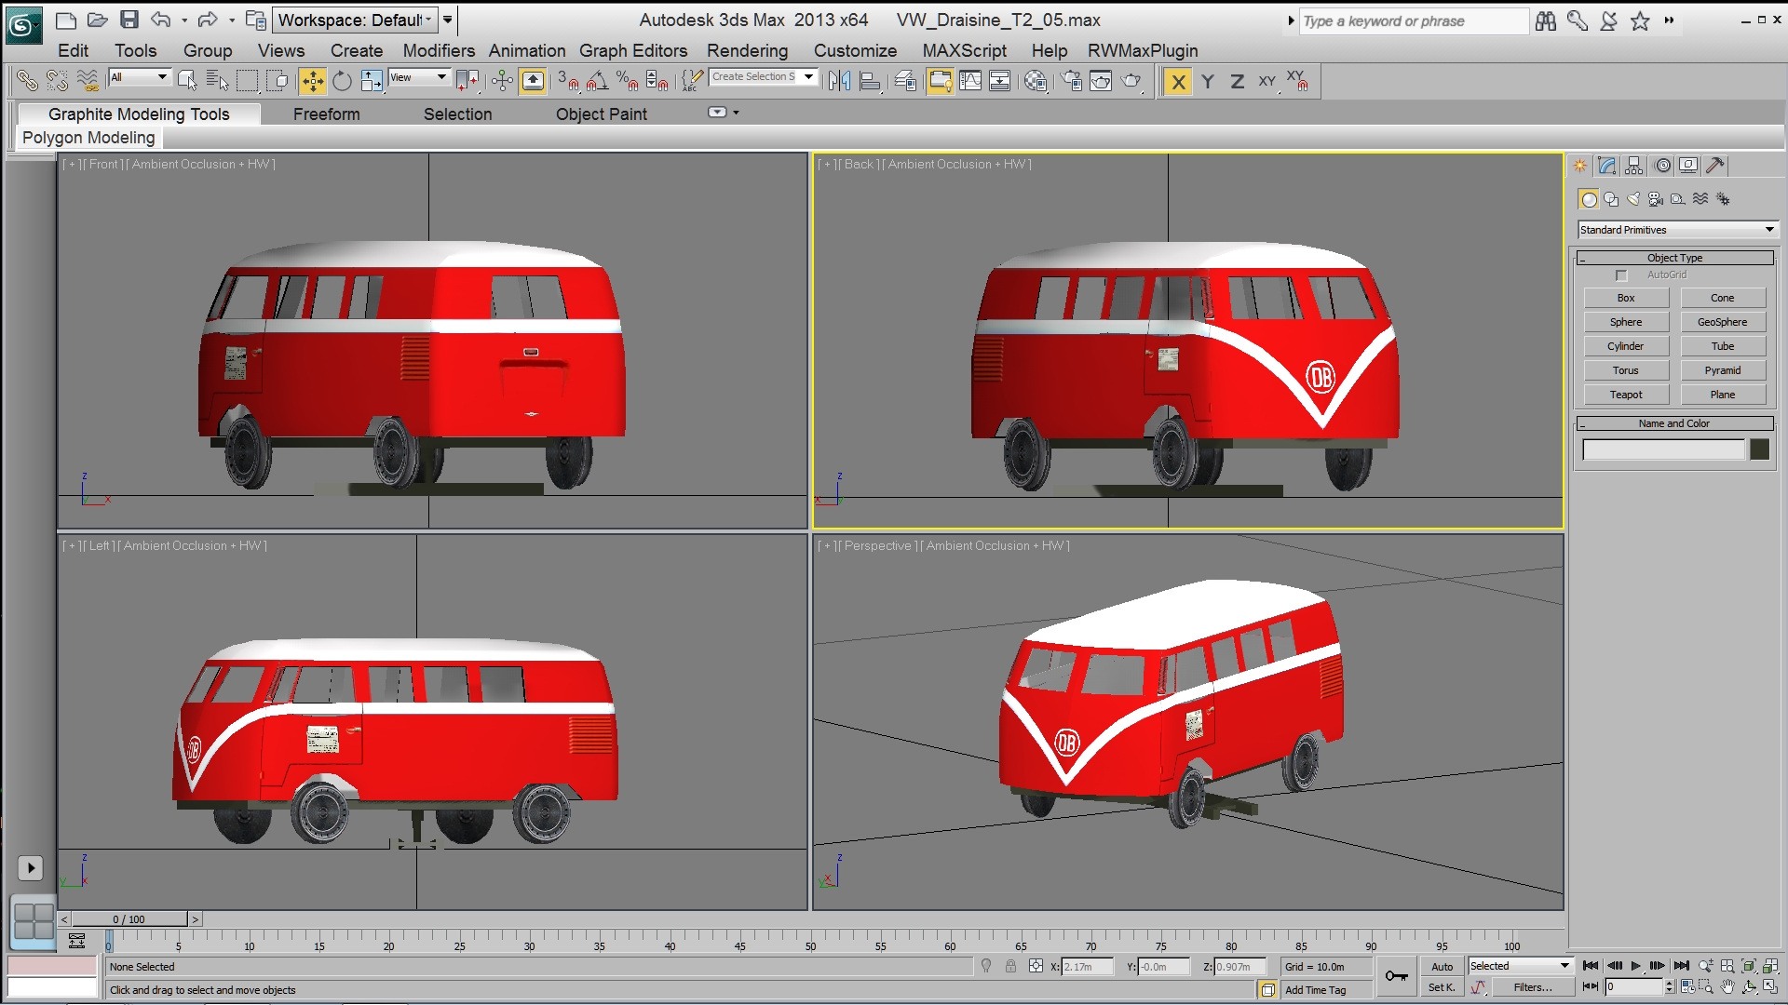The height and width of the screenshot is (1005, 1788).
Task: Switch to the Freeform ribbon tab
Action: (326, 114)
